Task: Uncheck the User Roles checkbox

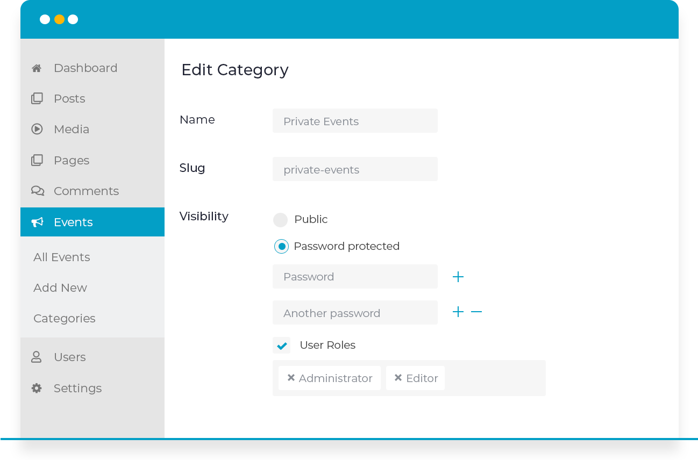Action: (282, 345)
